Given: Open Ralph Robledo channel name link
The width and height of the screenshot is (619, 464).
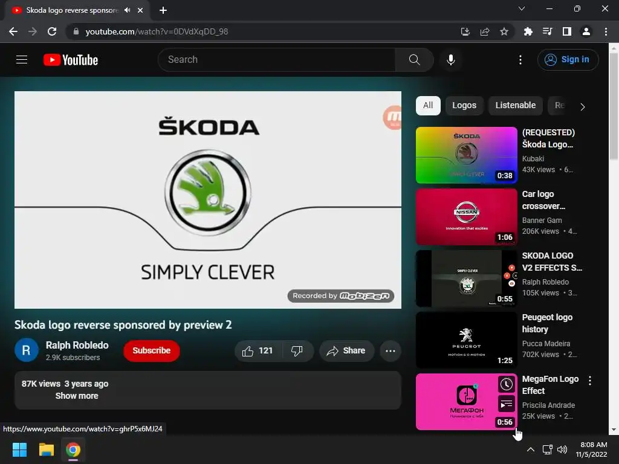Looking at the screenshot, I should [77, 345].
